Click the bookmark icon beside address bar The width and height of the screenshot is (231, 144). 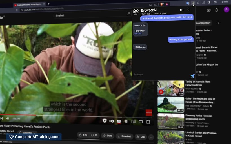pos(17,10)
